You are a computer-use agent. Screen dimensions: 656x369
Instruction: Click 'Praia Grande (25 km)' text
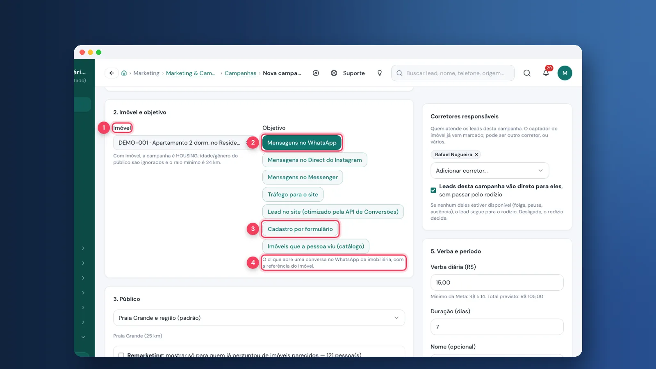pyautogui.click(x=138, y=336)
